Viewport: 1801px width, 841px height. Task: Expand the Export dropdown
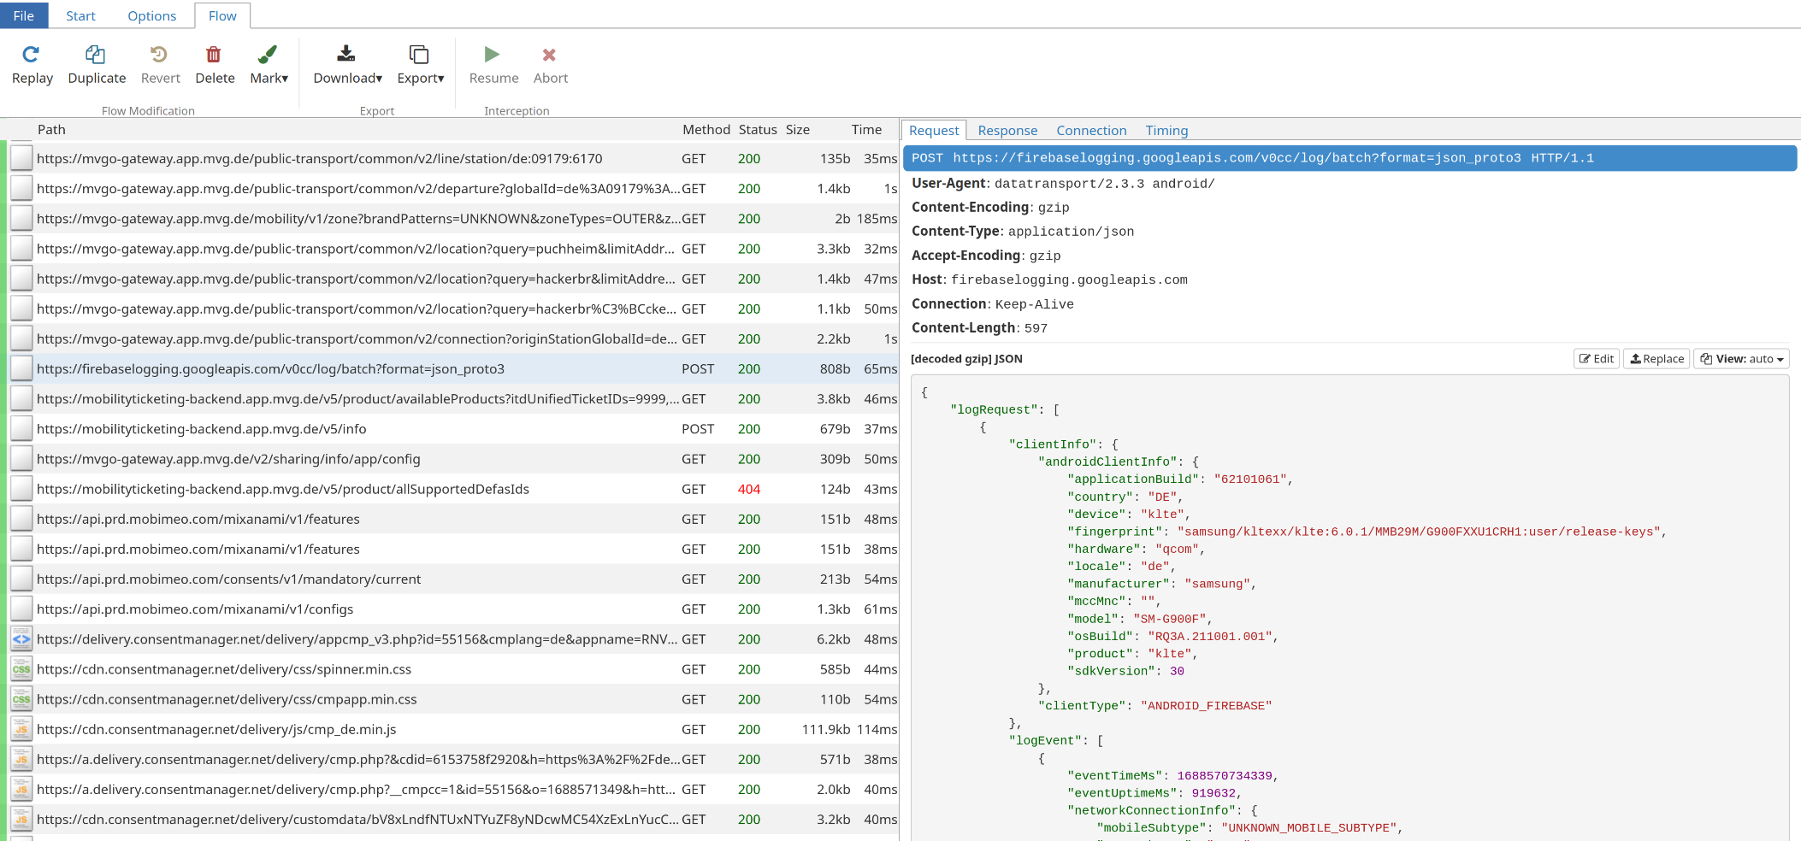[x=420, y=65]
